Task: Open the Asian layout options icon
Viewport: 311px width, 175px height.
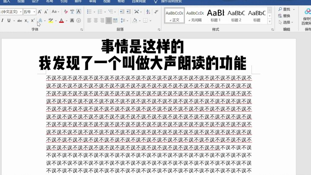Action: (x=136, y=12)
